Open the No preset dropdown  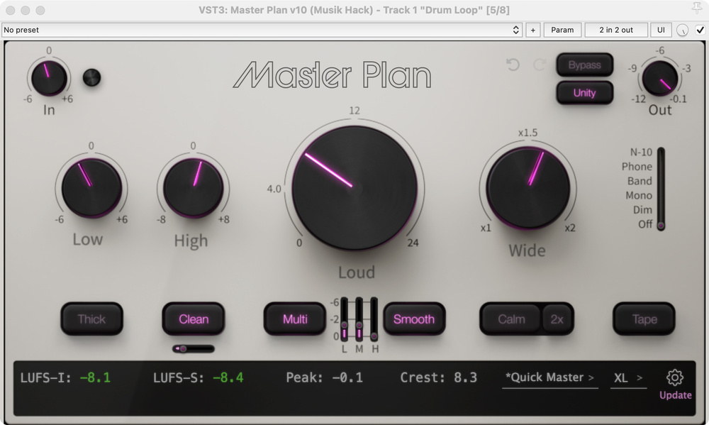[262, 30]
